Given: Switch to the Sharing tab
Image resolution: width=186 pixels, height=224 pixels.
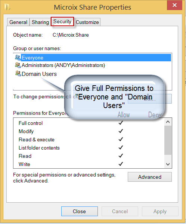Looking at the screenshot, I should click(x=40, y=22).
